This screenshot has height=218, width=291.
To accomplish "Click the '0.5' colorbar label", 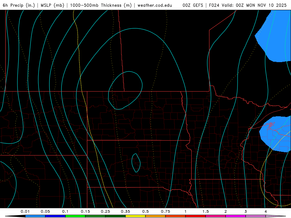I will (x=145, y=211).
